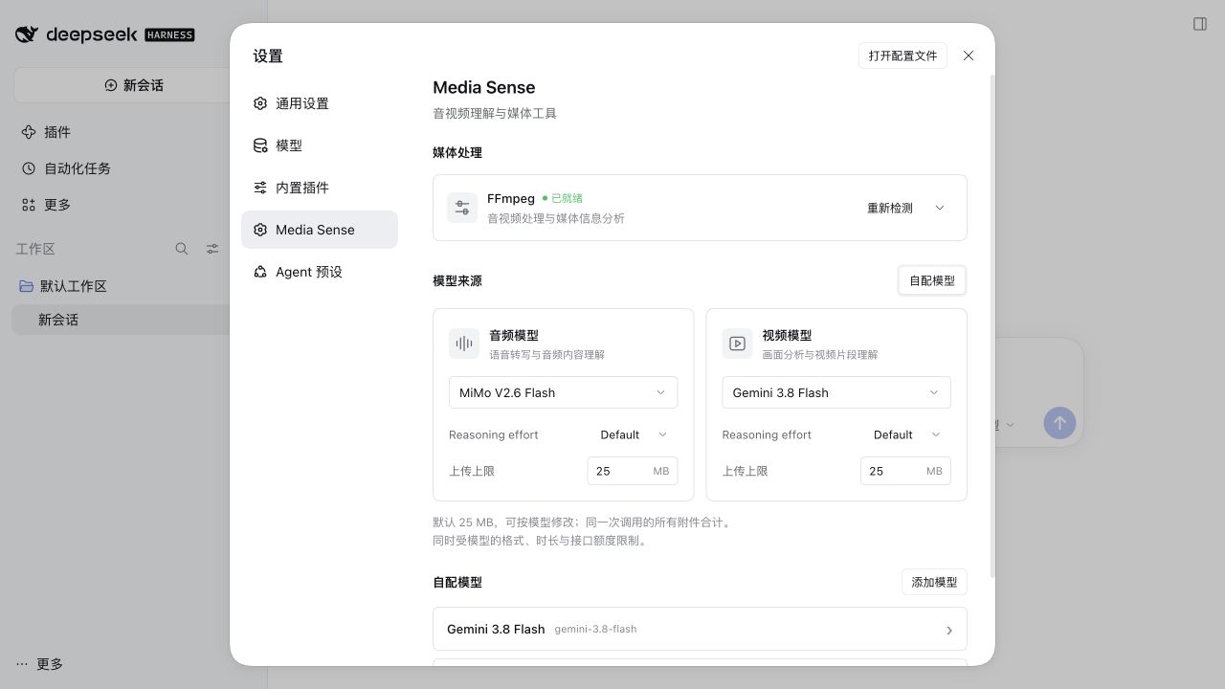Viewport: 1225px width, 689px height.
Task: Click the FFmpeg sliders icon
Action: coord(462,208)
